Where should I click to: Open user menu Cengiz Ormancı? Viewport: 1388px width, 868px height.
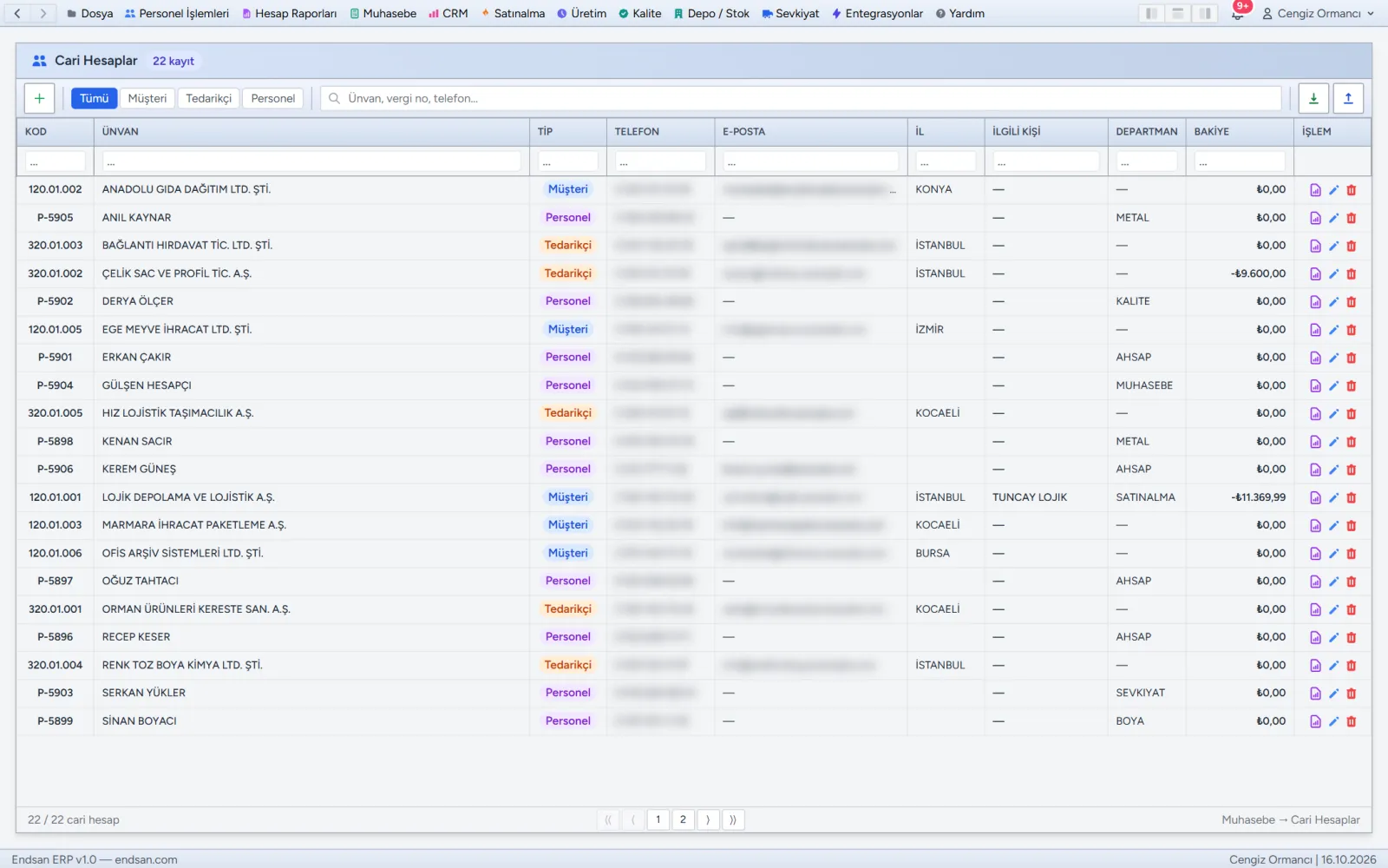pyautogui.click(x=1318, y=13)
